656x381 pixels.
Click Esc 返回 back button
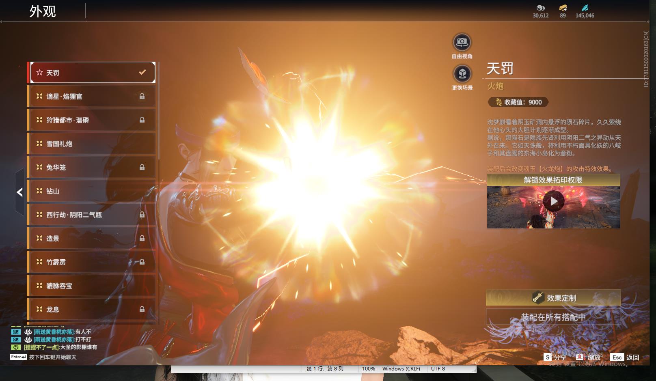(x=625, y=357)
